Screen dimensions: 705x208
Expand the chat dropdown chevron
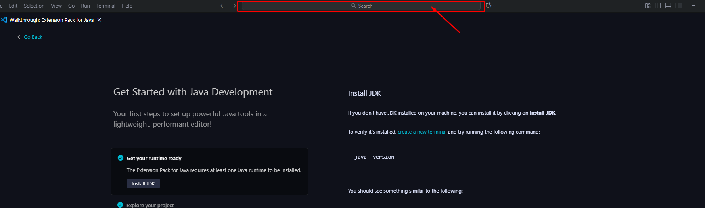(495, 6)
